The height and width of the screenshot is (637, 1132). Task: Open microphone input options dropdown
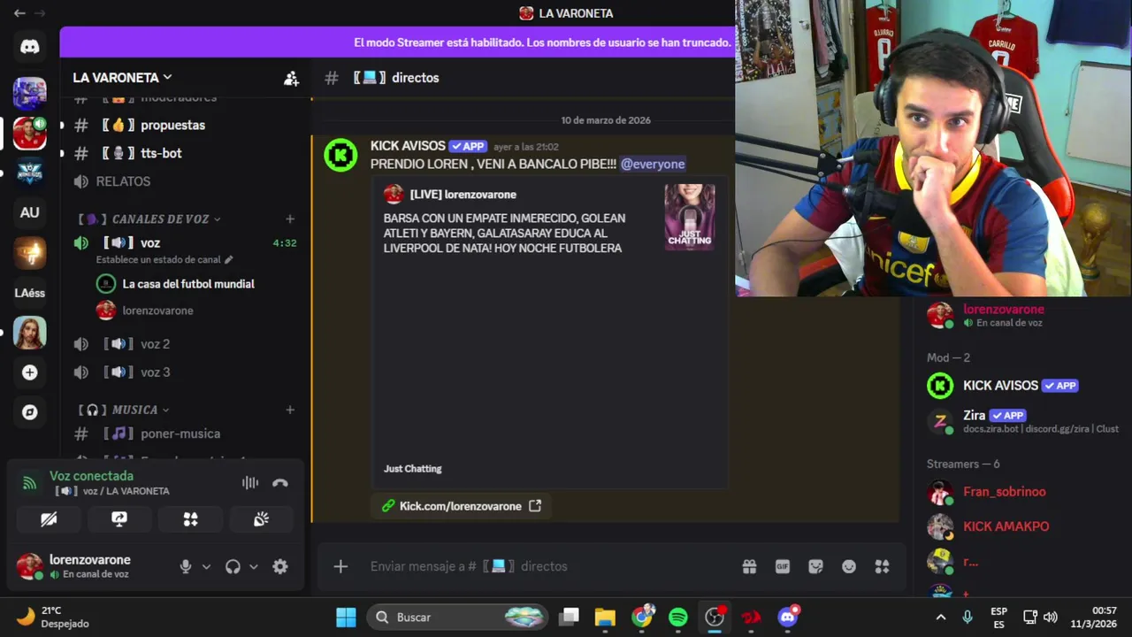click(x=206, y=567)
